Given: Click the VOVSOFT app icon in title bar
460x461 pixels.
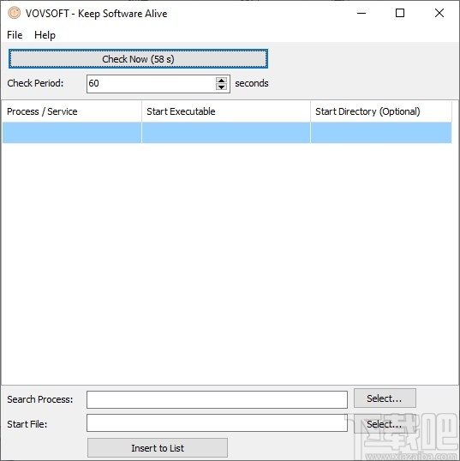Looking at the screenshot, I should tap(14, 13).
